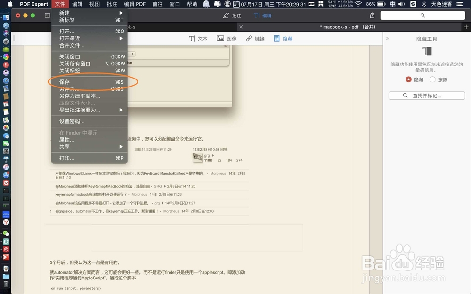Open the 帮助 menu
Screen dimensions: 471x294
[x=192, y=4]
